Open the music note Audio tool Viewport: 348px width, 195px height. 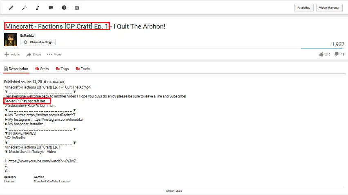click(38, 8)
